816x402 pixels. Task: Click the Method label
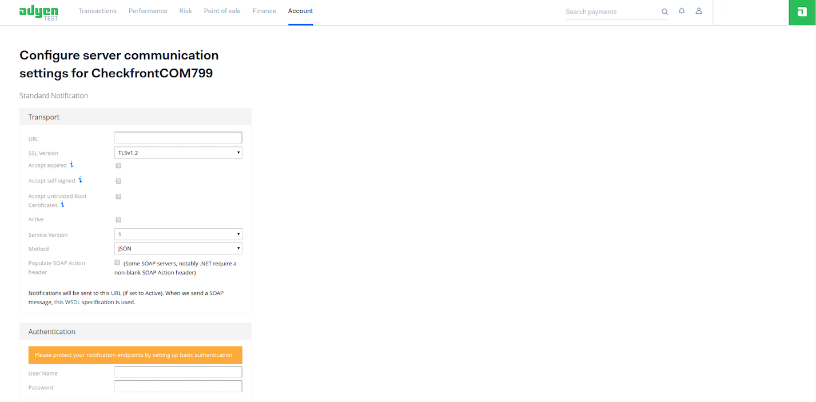point(39,249)
